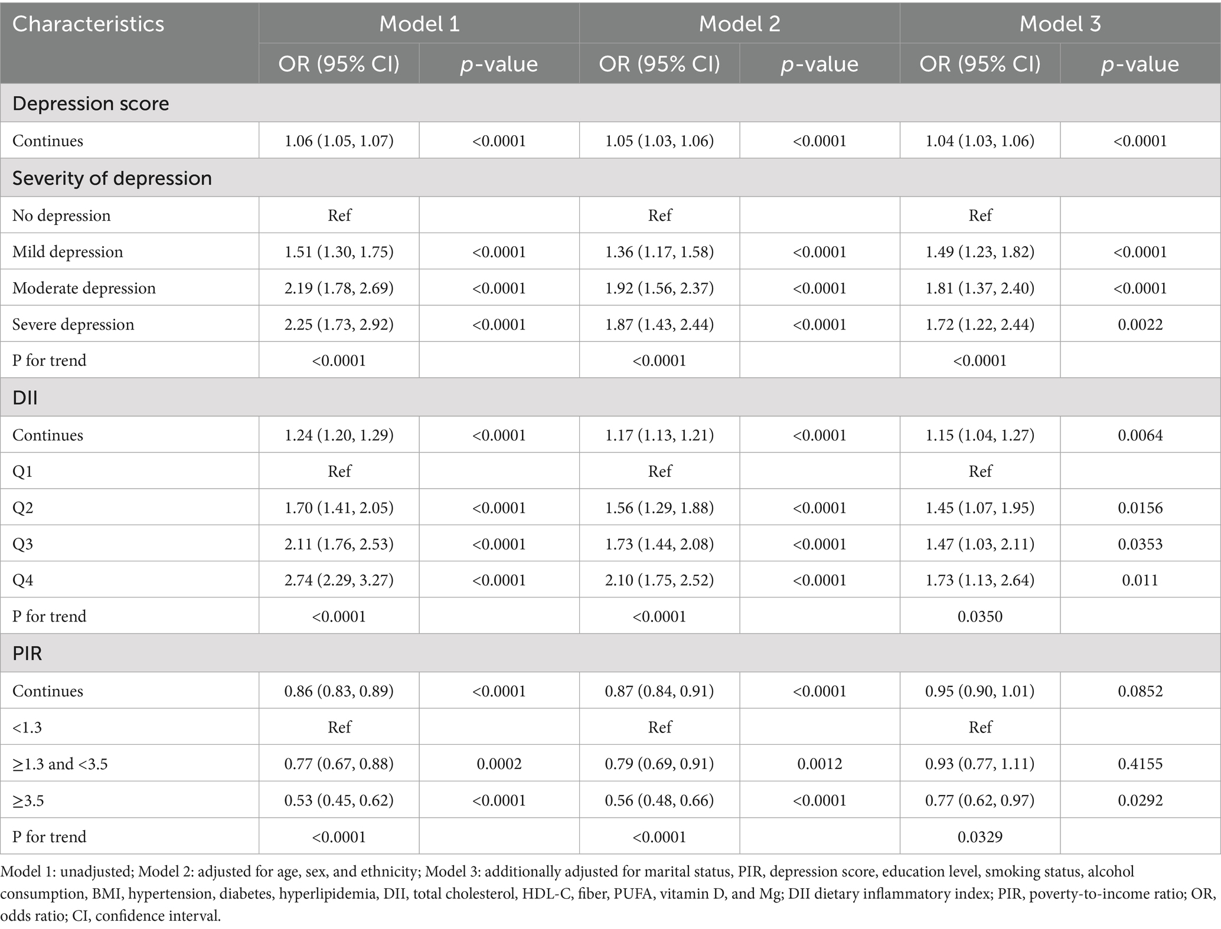Click the Q4 Model 1 odds ratio cell
Image resolution: width=1221 pixels, height=929 pixels.
pos(339,580)
